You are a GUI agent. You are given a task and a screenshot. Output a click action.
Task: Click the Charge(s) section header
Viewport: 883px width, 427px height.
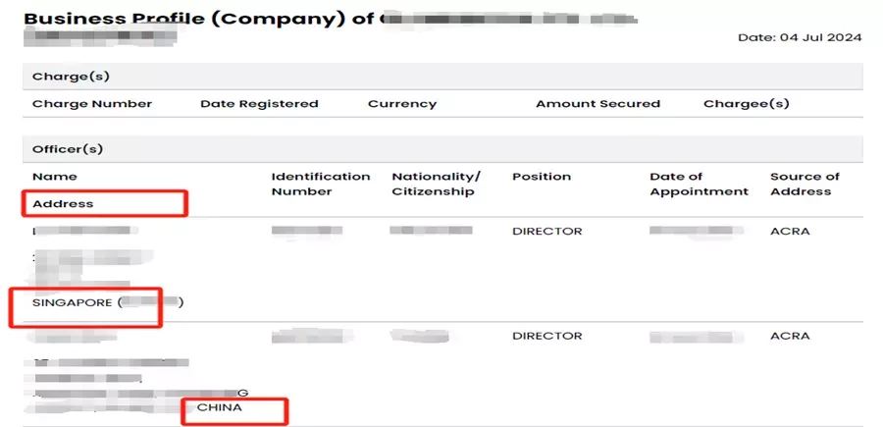coord(71,76)
